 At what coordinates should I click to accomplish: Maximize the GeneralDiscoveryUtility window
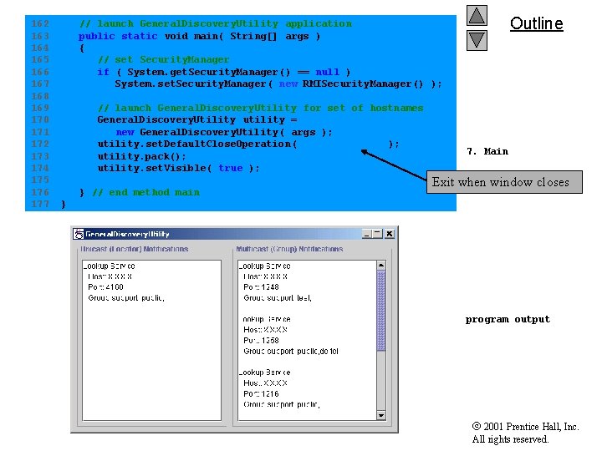pos(377,234)
